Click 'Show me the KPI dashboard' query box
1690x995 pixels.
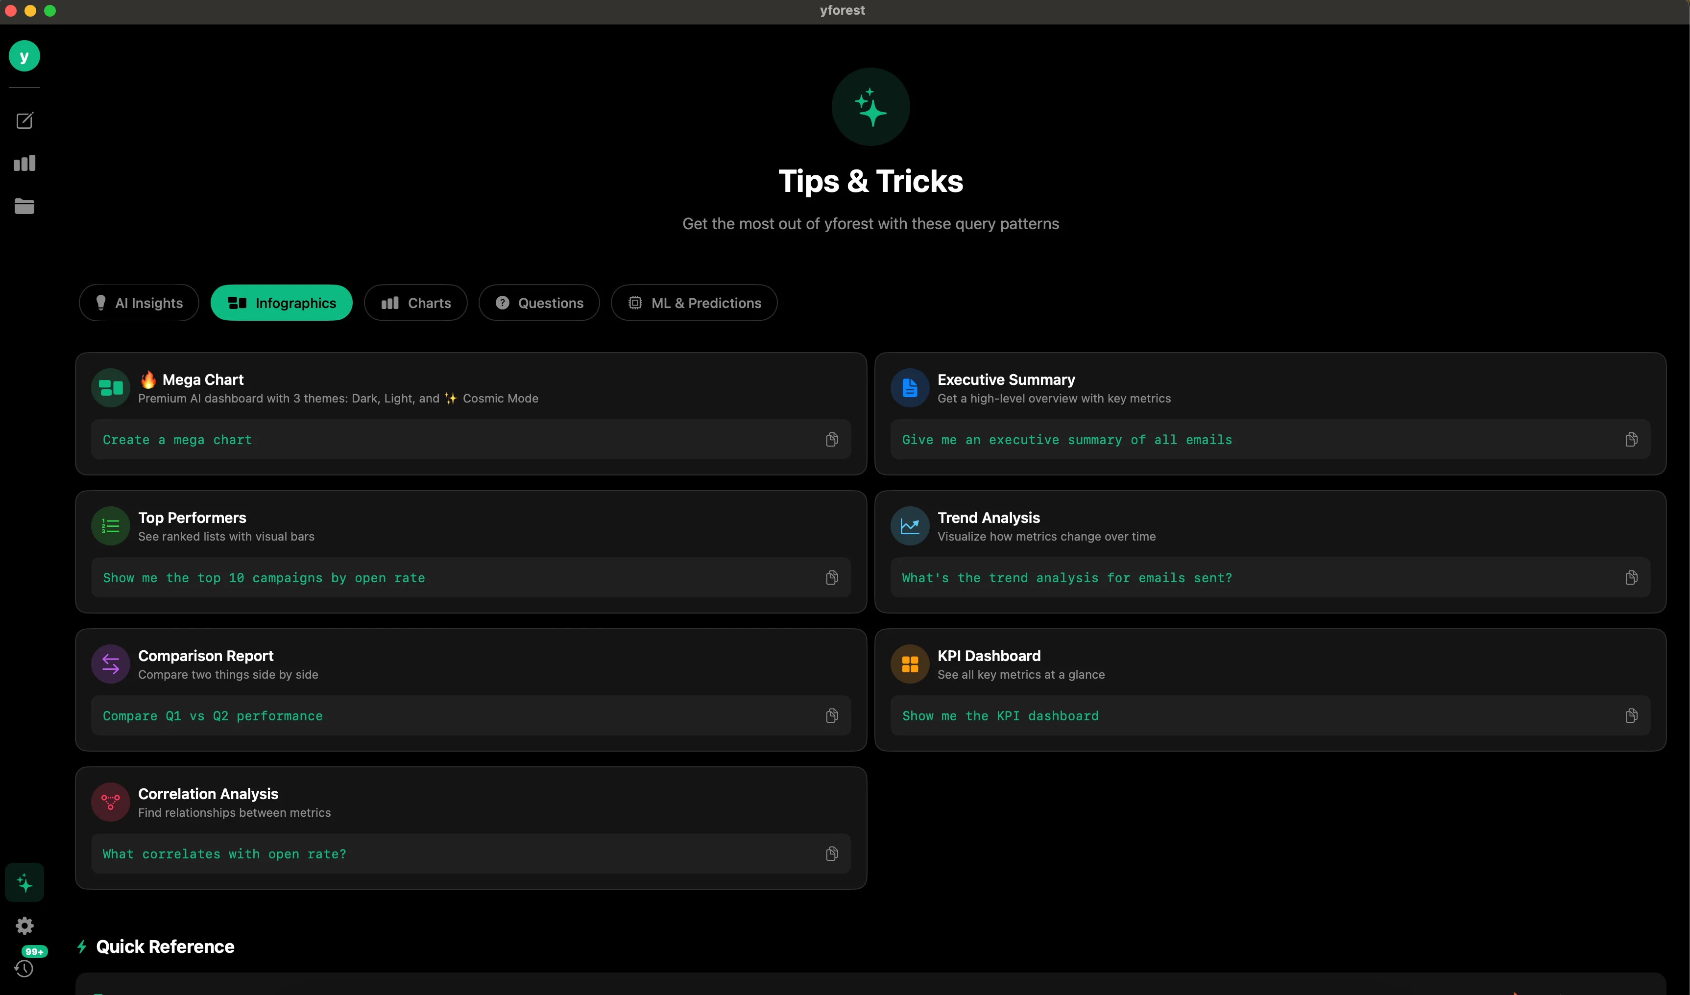[x=1270, y=716]
